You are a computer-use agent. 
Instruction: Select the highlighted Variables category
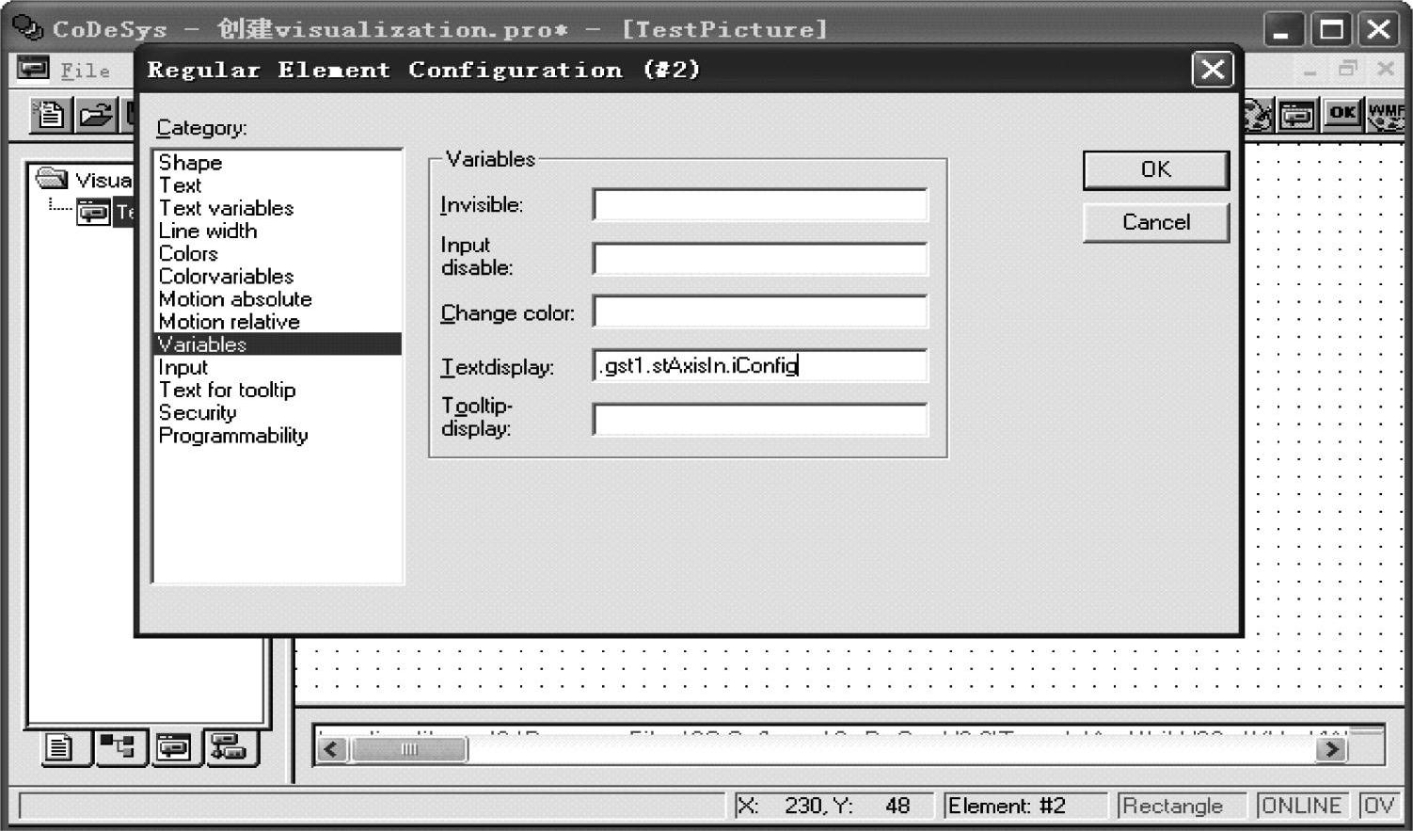[278, 344]
